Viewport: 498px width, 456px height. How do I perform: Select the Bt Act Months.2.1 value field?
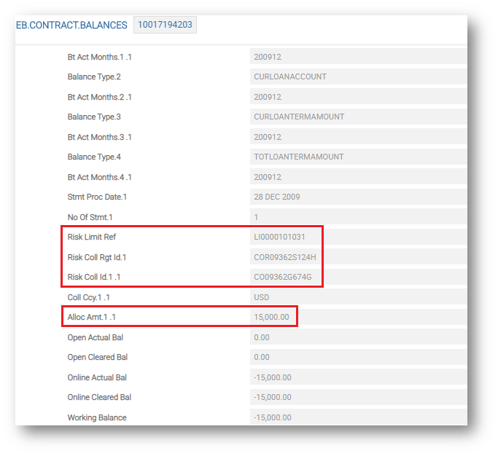357,97
